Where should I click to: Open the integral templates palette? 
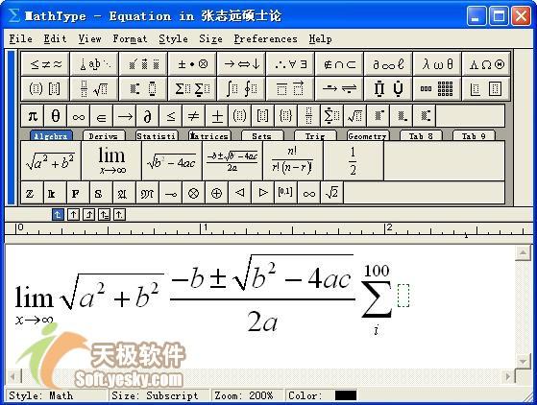(241, 89)
